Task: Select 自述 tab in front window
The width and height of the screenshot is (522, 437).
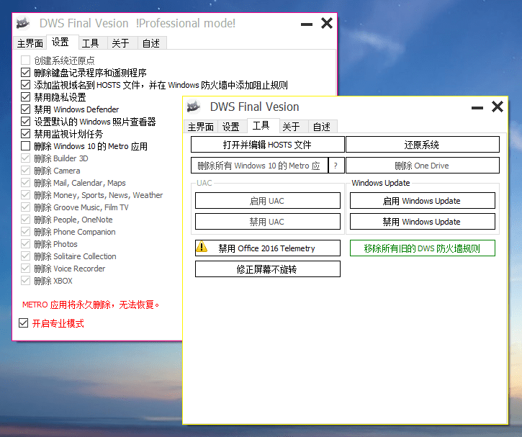Action: 322,127
